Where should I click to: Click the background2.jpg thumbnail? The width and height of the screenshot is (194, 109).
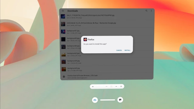tap(64, 69)
